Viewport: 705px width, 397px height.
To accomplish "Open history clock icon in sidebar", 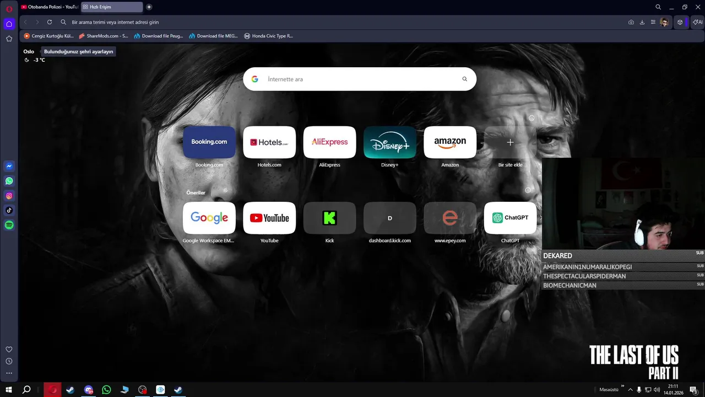I will click(9, 361).
